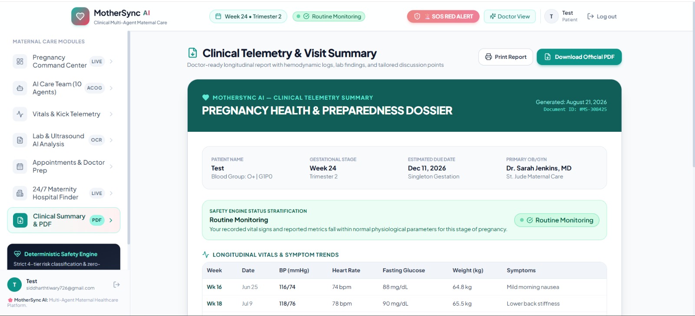Click Print Report button
This screenshot has width=695, height=316.
pos(506,57)
